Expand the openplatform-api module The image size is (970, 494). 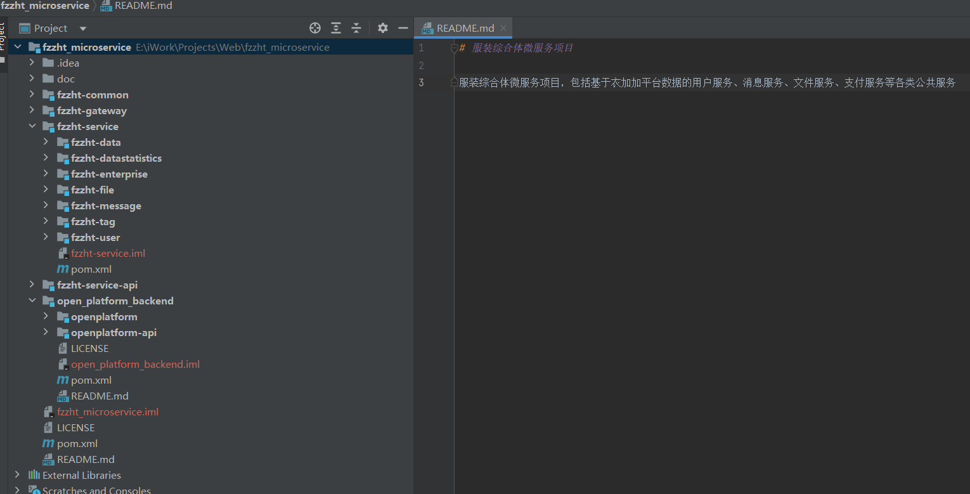[46, 332]
